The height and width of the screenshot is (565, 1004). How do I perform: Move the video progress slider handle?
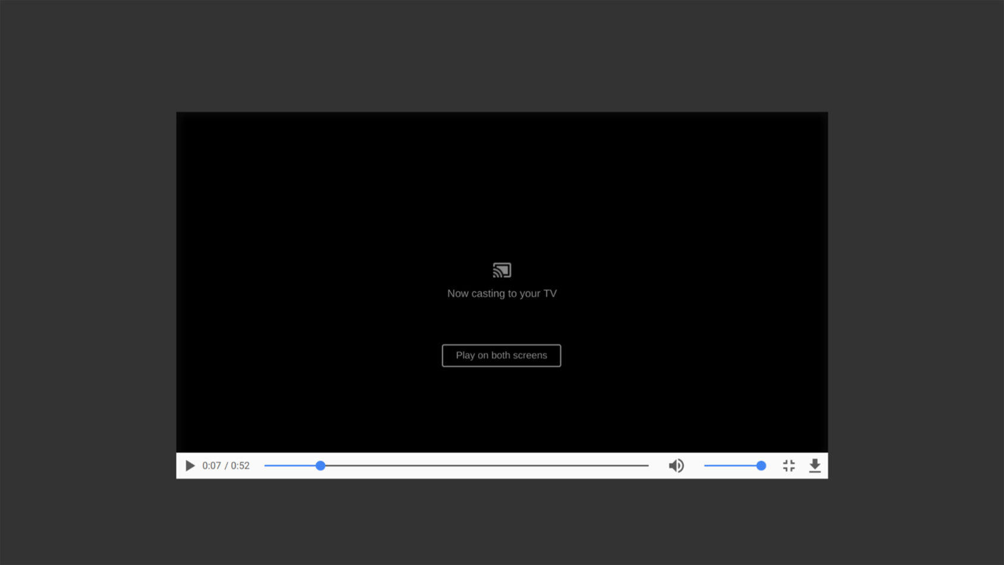pos(321,466)
